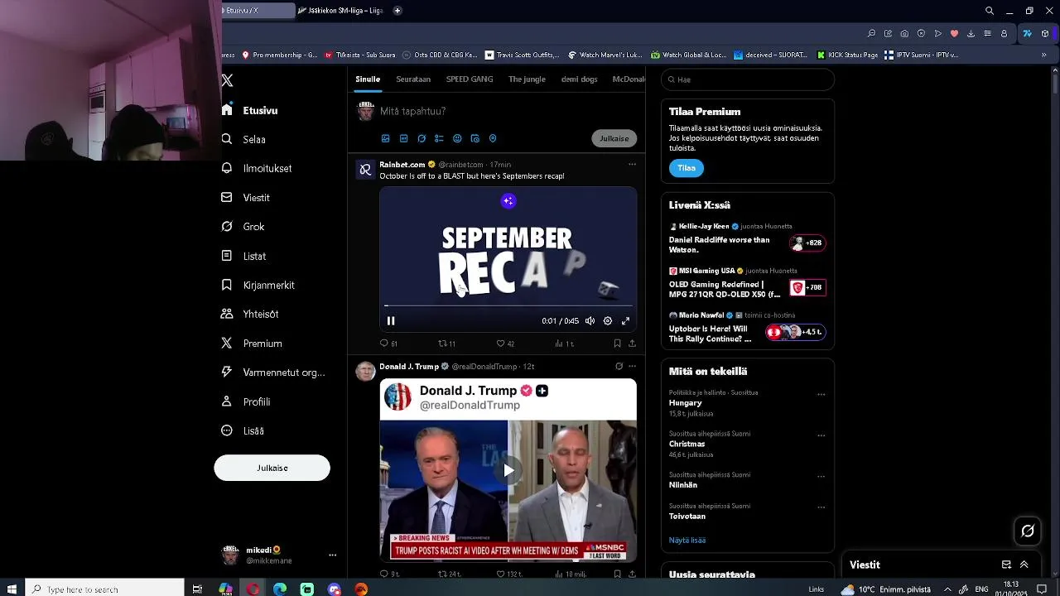Bookmark the Rainbet post
Image resolution: width=1060 pixels, height=596 pixels.
[617, 344]
